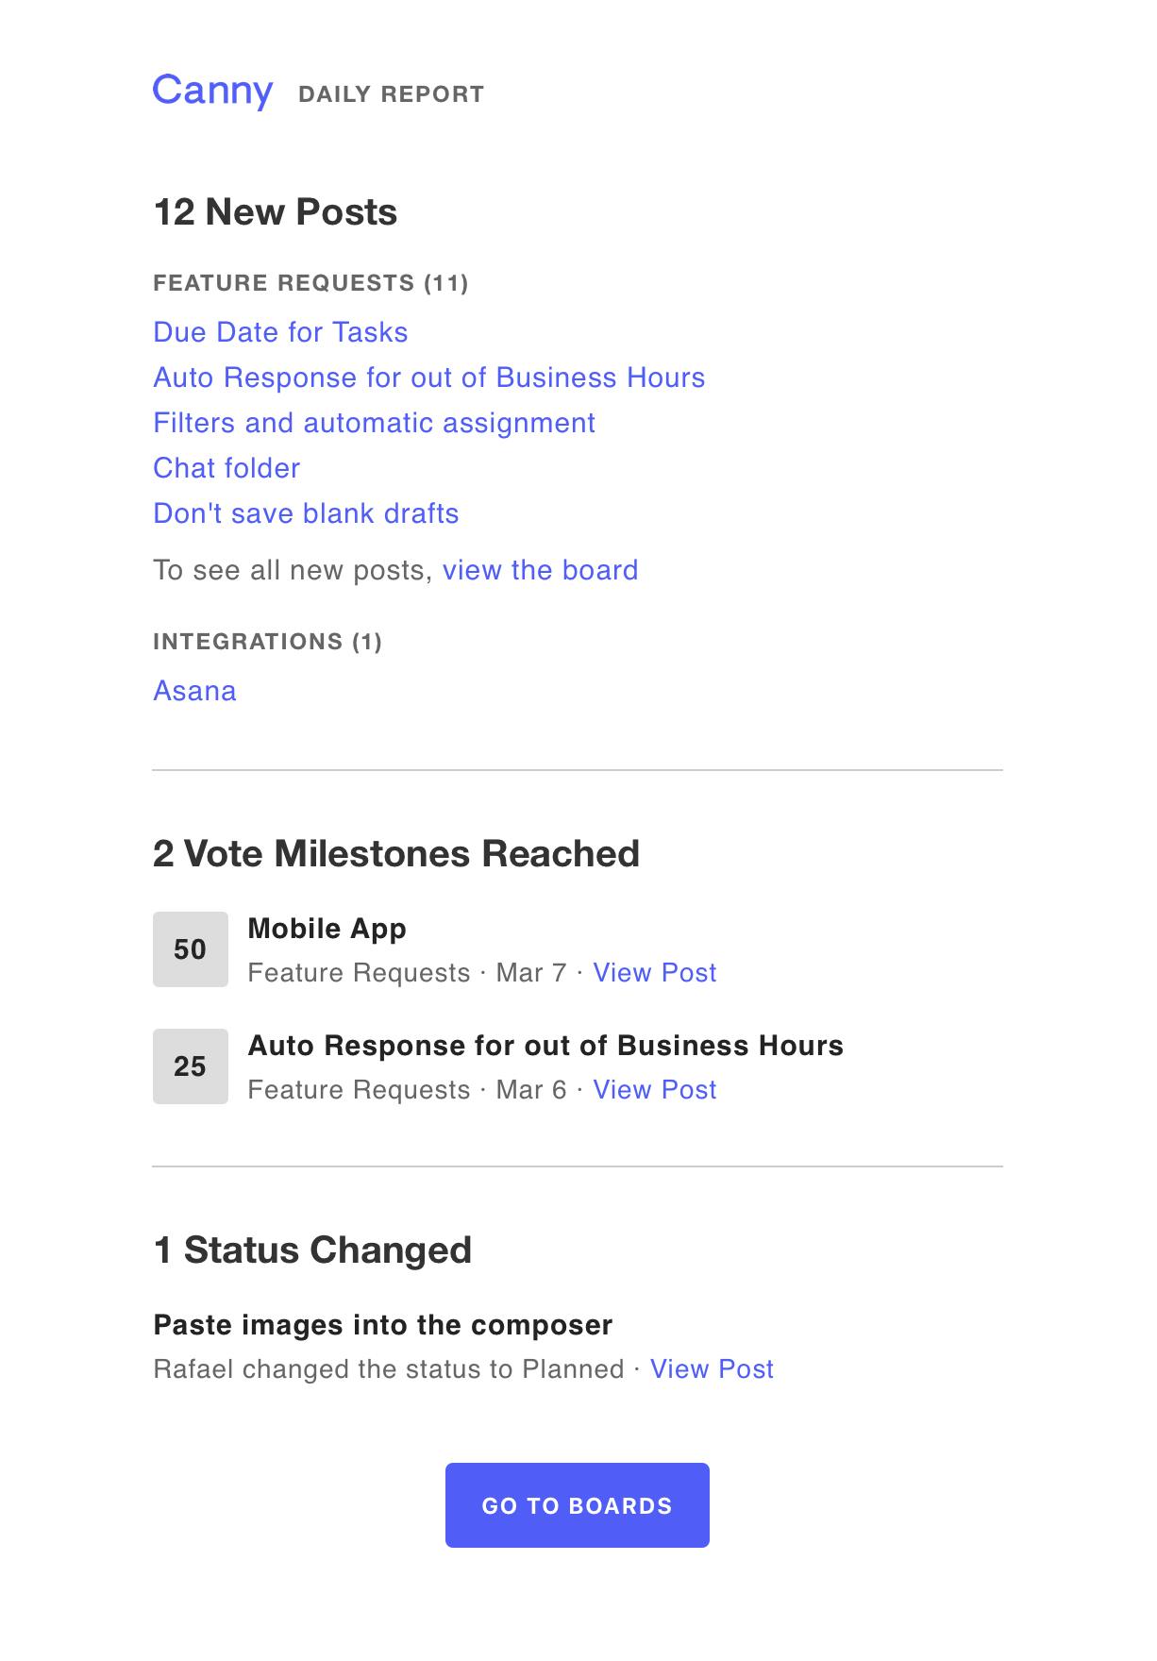Select Paste images into the composer title
The height and width of the screenshot is (1661, 1157).
coord(383,1325)
